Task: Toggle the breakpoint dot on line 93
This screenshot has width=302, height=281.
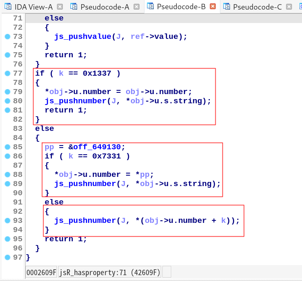Action: (x=7, y=220)
